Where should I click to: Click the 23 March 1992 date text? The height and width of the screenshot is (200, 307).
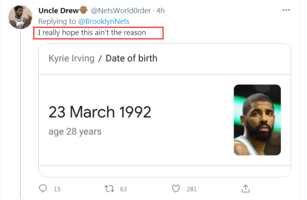pyautogui.click(x=100, y=112)
